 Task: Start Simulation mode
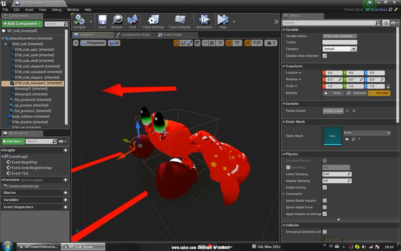204,22
